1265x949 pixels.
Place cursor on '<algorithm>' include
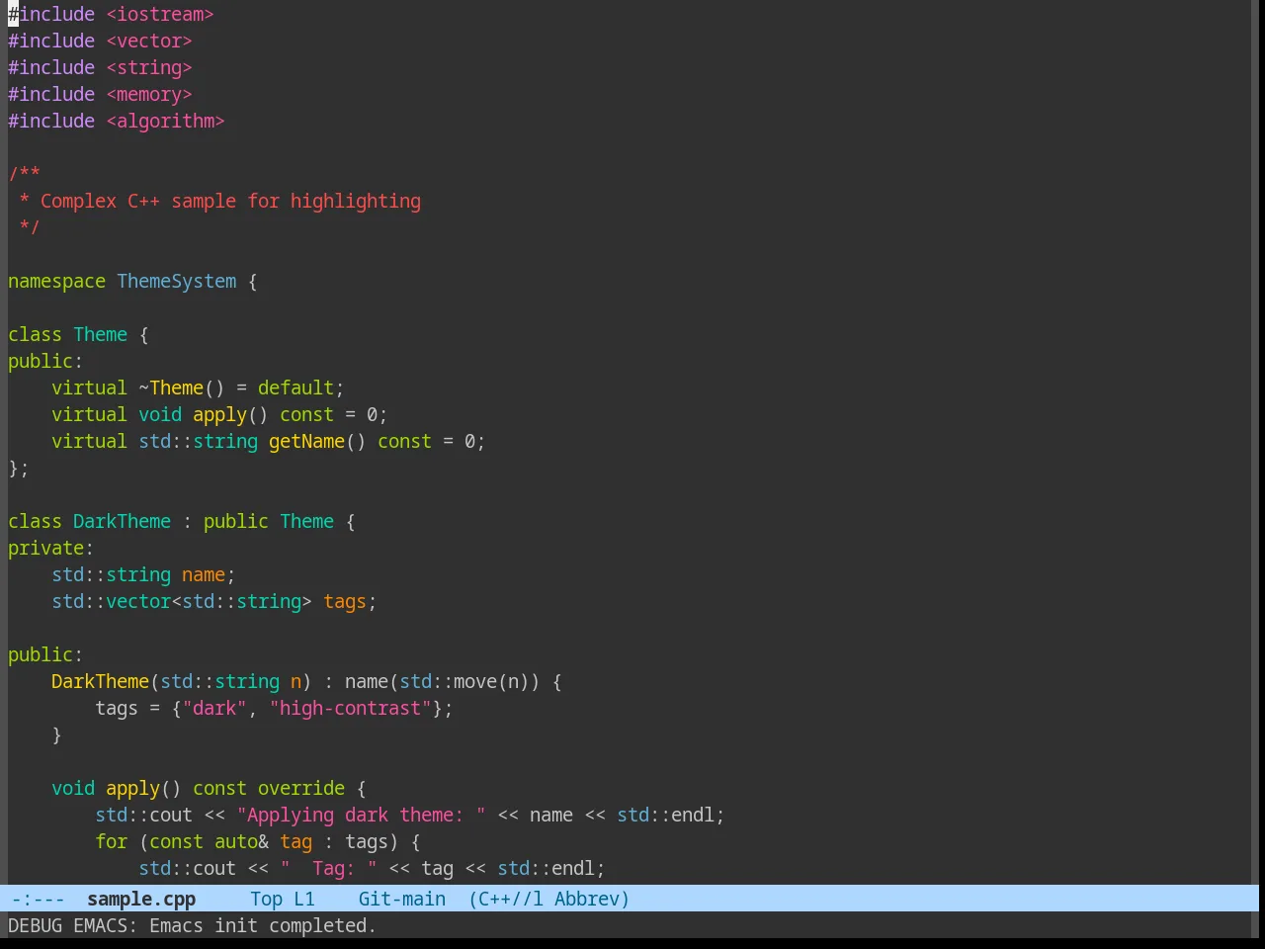click(x=165, y=121)
